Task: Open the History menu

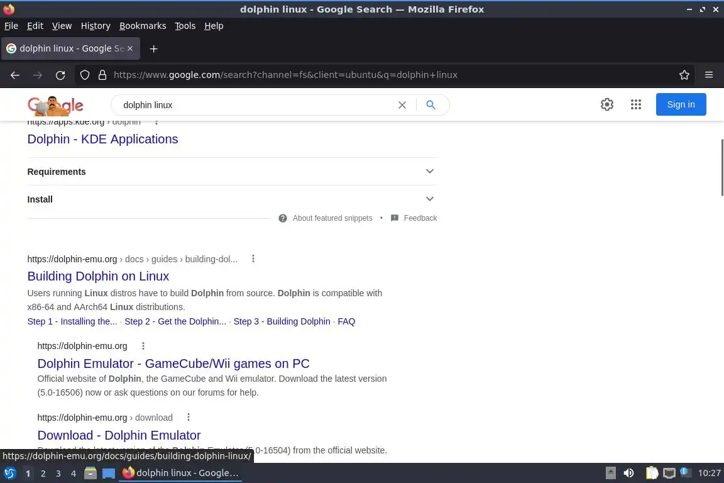Action: [x=96, y=26]
